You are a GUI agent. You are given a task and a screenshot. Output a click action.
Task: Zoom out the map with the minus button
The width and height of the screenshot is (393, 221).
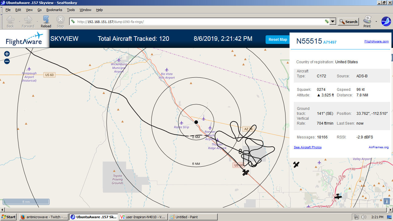[x=7, y=61]
